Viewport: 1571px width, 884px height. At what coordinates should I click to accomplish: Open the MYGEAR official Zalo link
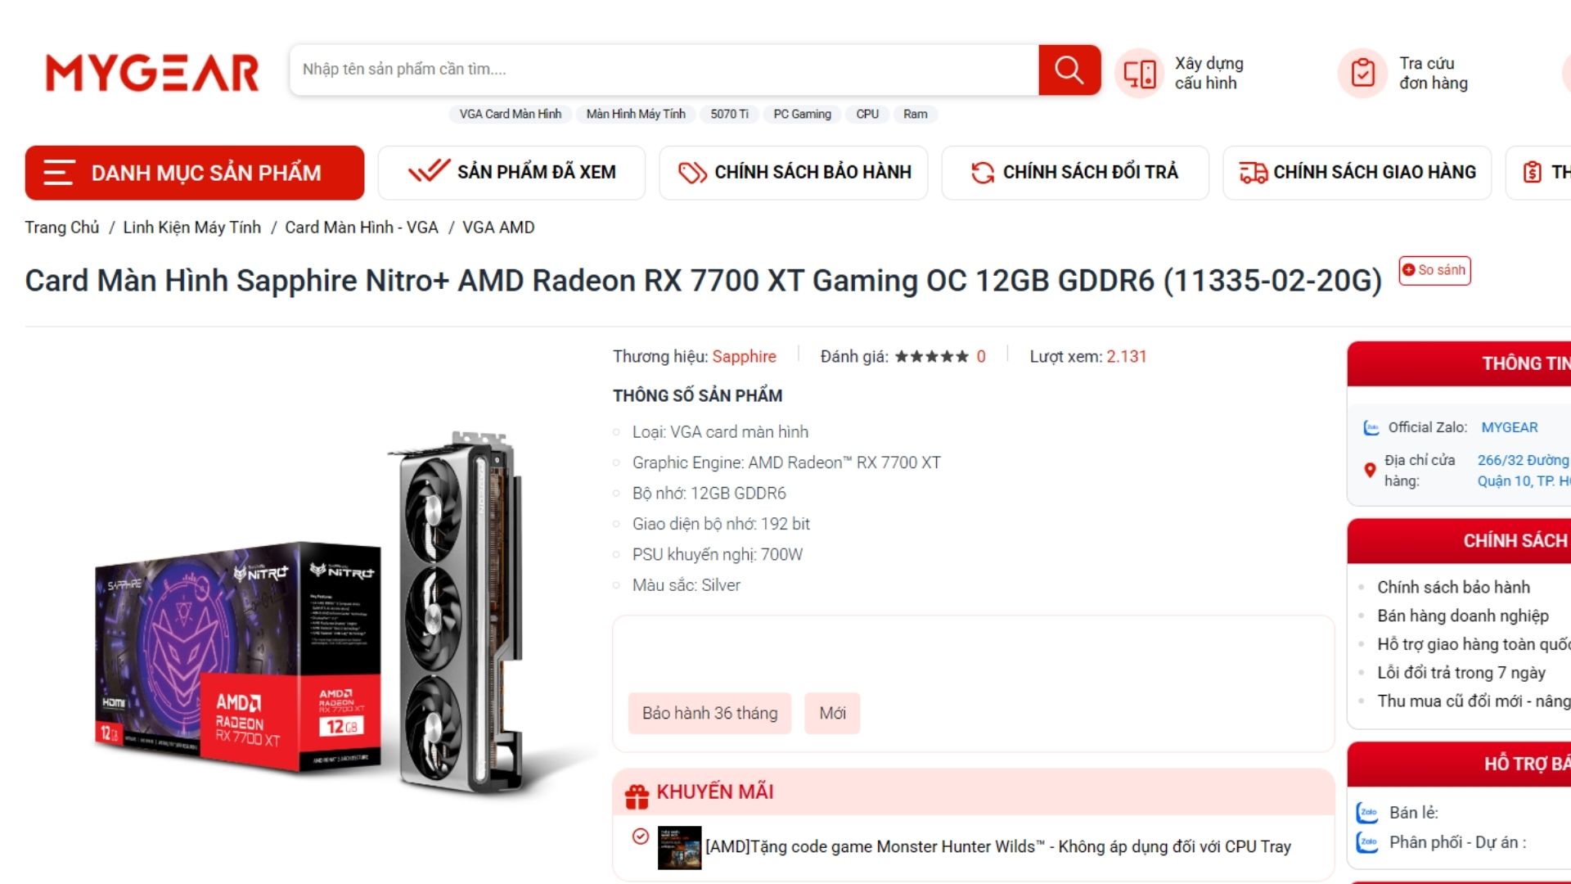[1509, 427]
